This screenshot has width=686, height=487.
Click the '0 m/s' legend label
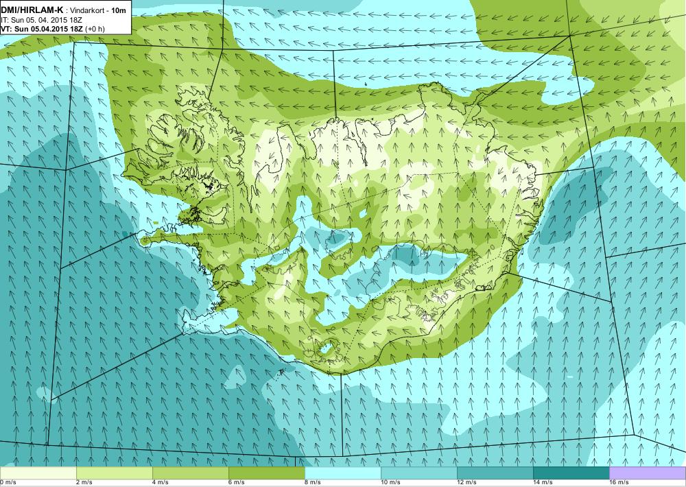coord(8,482)
